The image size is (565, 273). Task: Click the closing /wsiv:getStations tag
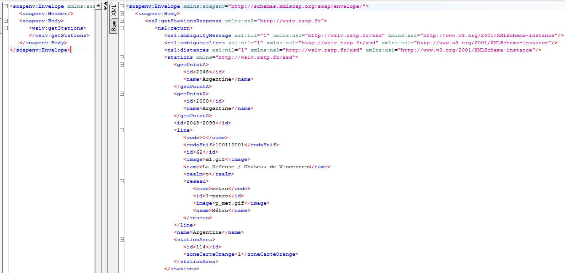point(59,36)
